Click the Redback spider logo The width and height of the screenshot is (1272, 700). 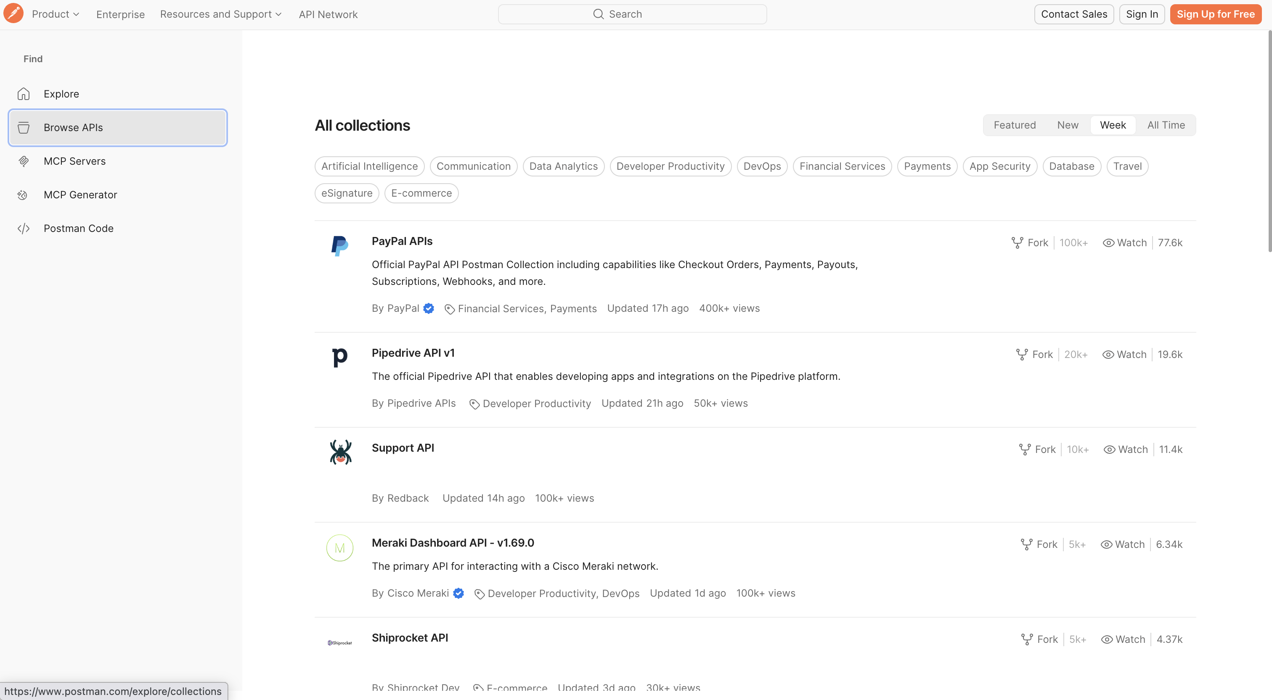coord(340,453)
